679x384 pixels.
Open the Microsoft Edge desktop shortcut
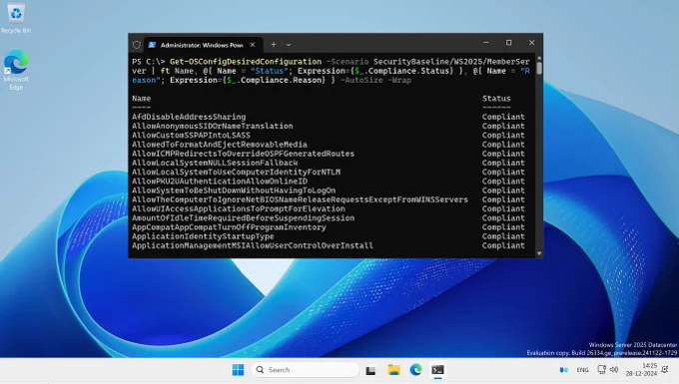[x=16, y=70]
